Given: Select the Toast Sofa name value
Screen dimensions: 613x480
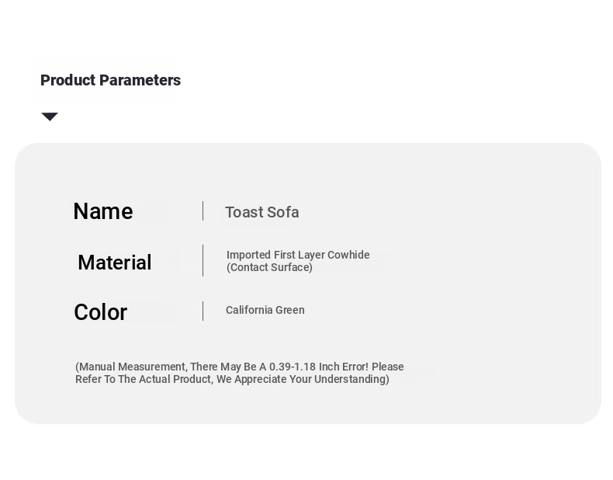Looking at the screenshot, I should click(262, 212).
